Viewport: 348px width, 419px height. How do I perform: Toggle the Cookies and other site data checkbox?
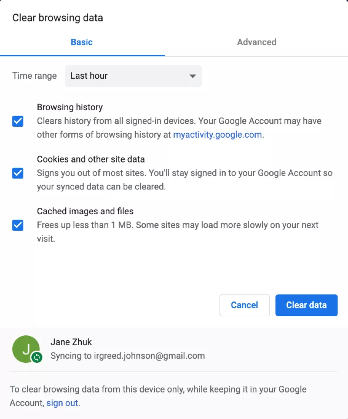coord(18,173)
